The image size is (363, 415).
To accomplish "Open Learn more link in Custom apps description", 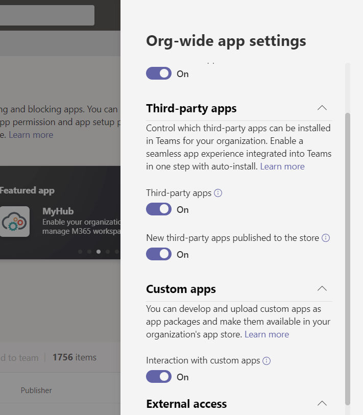I will pos(267,334).
